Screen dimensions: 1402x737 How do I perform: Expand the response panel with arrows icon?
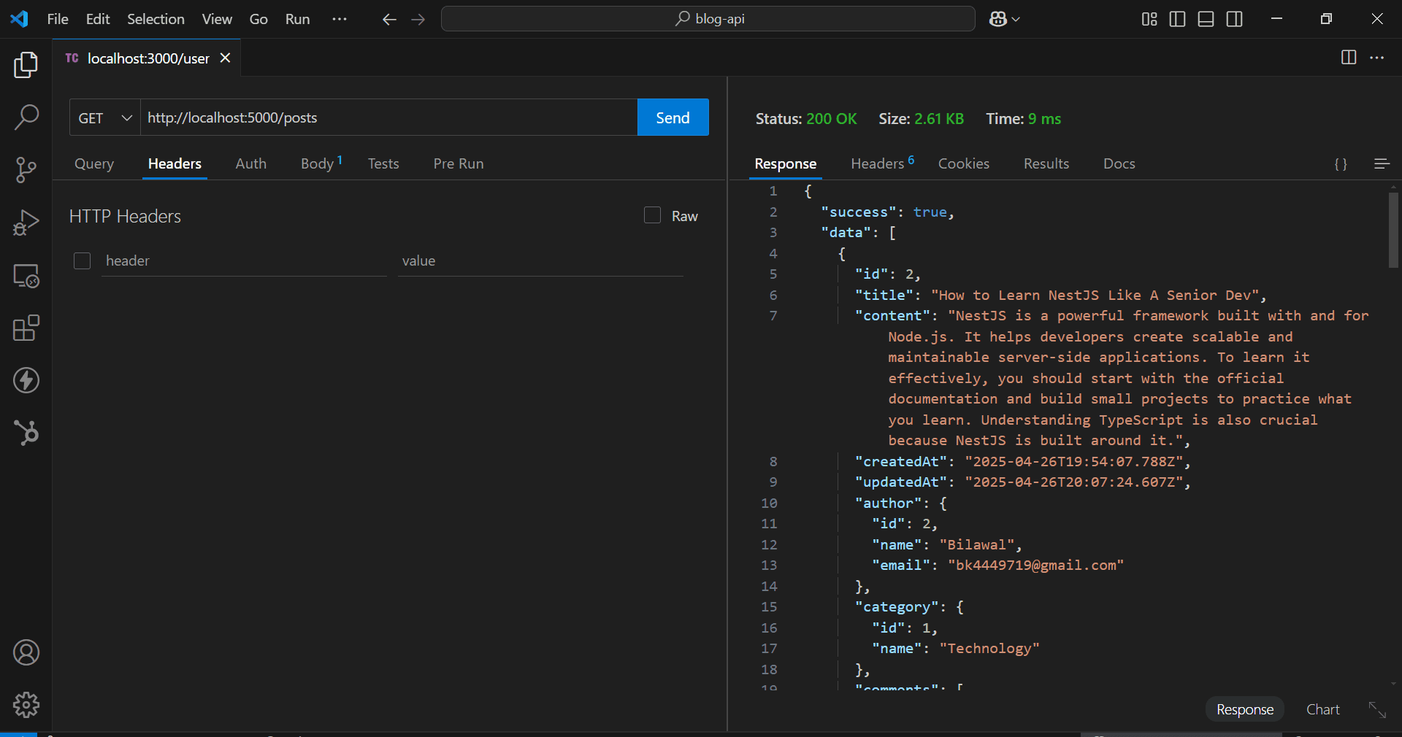pyautogui.click(x=1377, y=709)
